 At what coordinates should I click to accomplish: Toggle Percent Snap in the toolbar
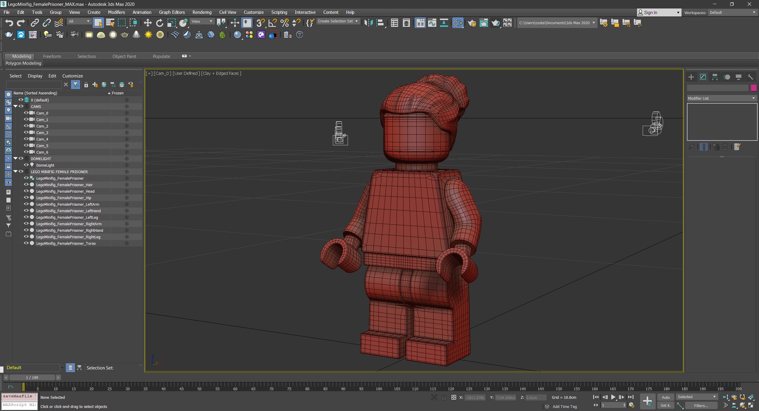[x=284, y=23]
